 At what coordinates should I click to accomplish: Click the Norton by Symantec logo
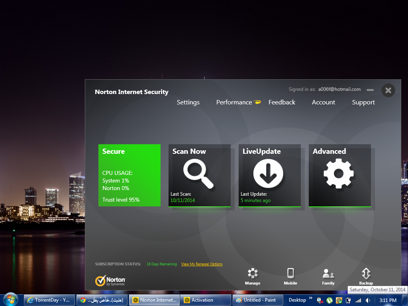click(x=110, y=280)
